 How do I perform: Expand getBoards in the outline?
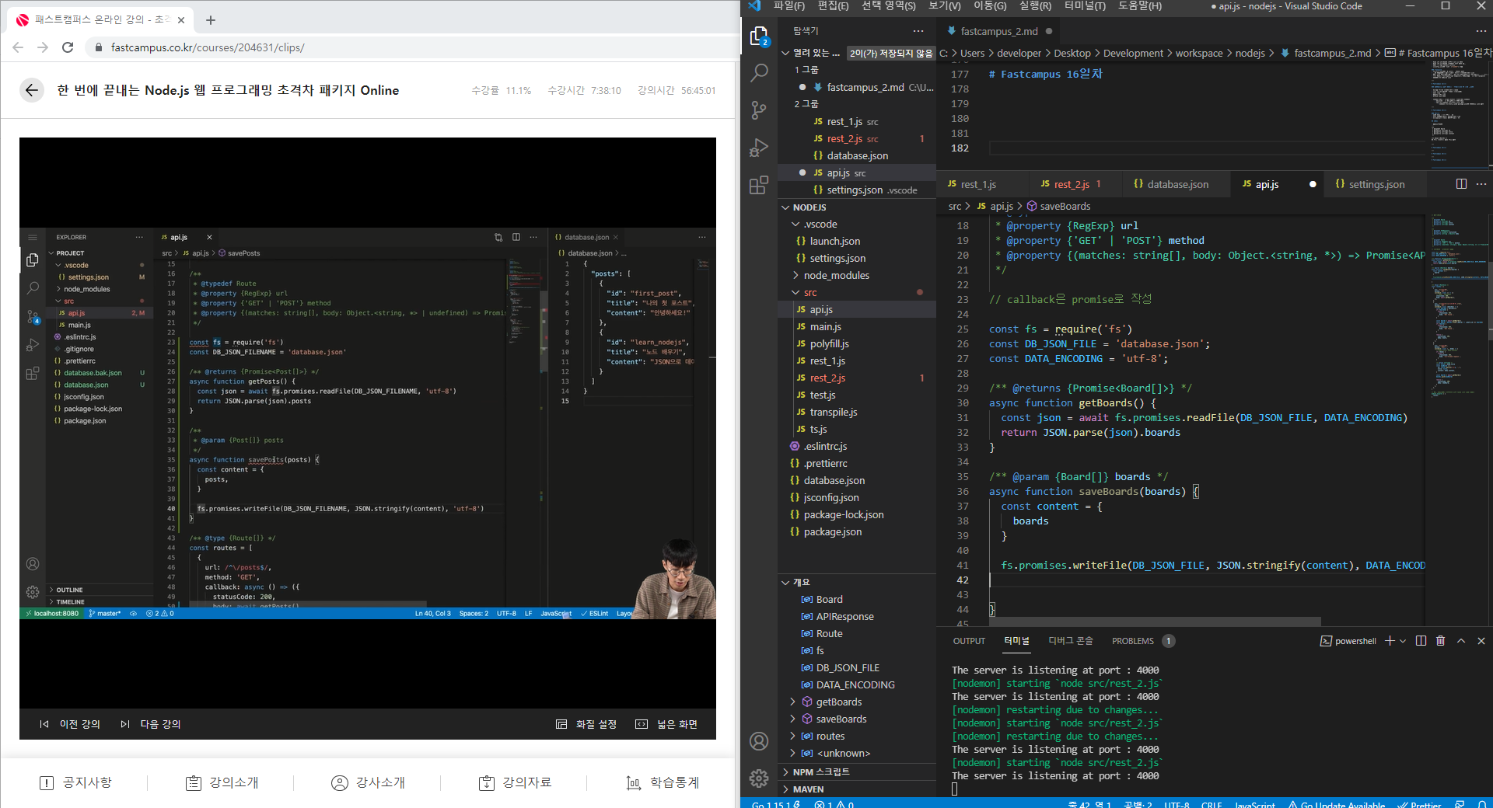(793, 702)
